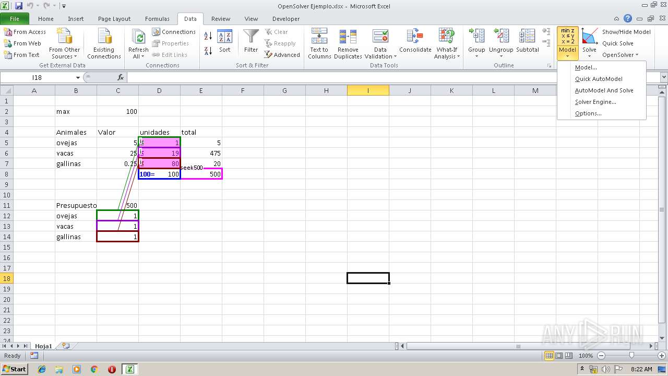Click Internet Explorer taskbar icon
The width and height of the screenshot is (668, 376).
pos(42,369)
